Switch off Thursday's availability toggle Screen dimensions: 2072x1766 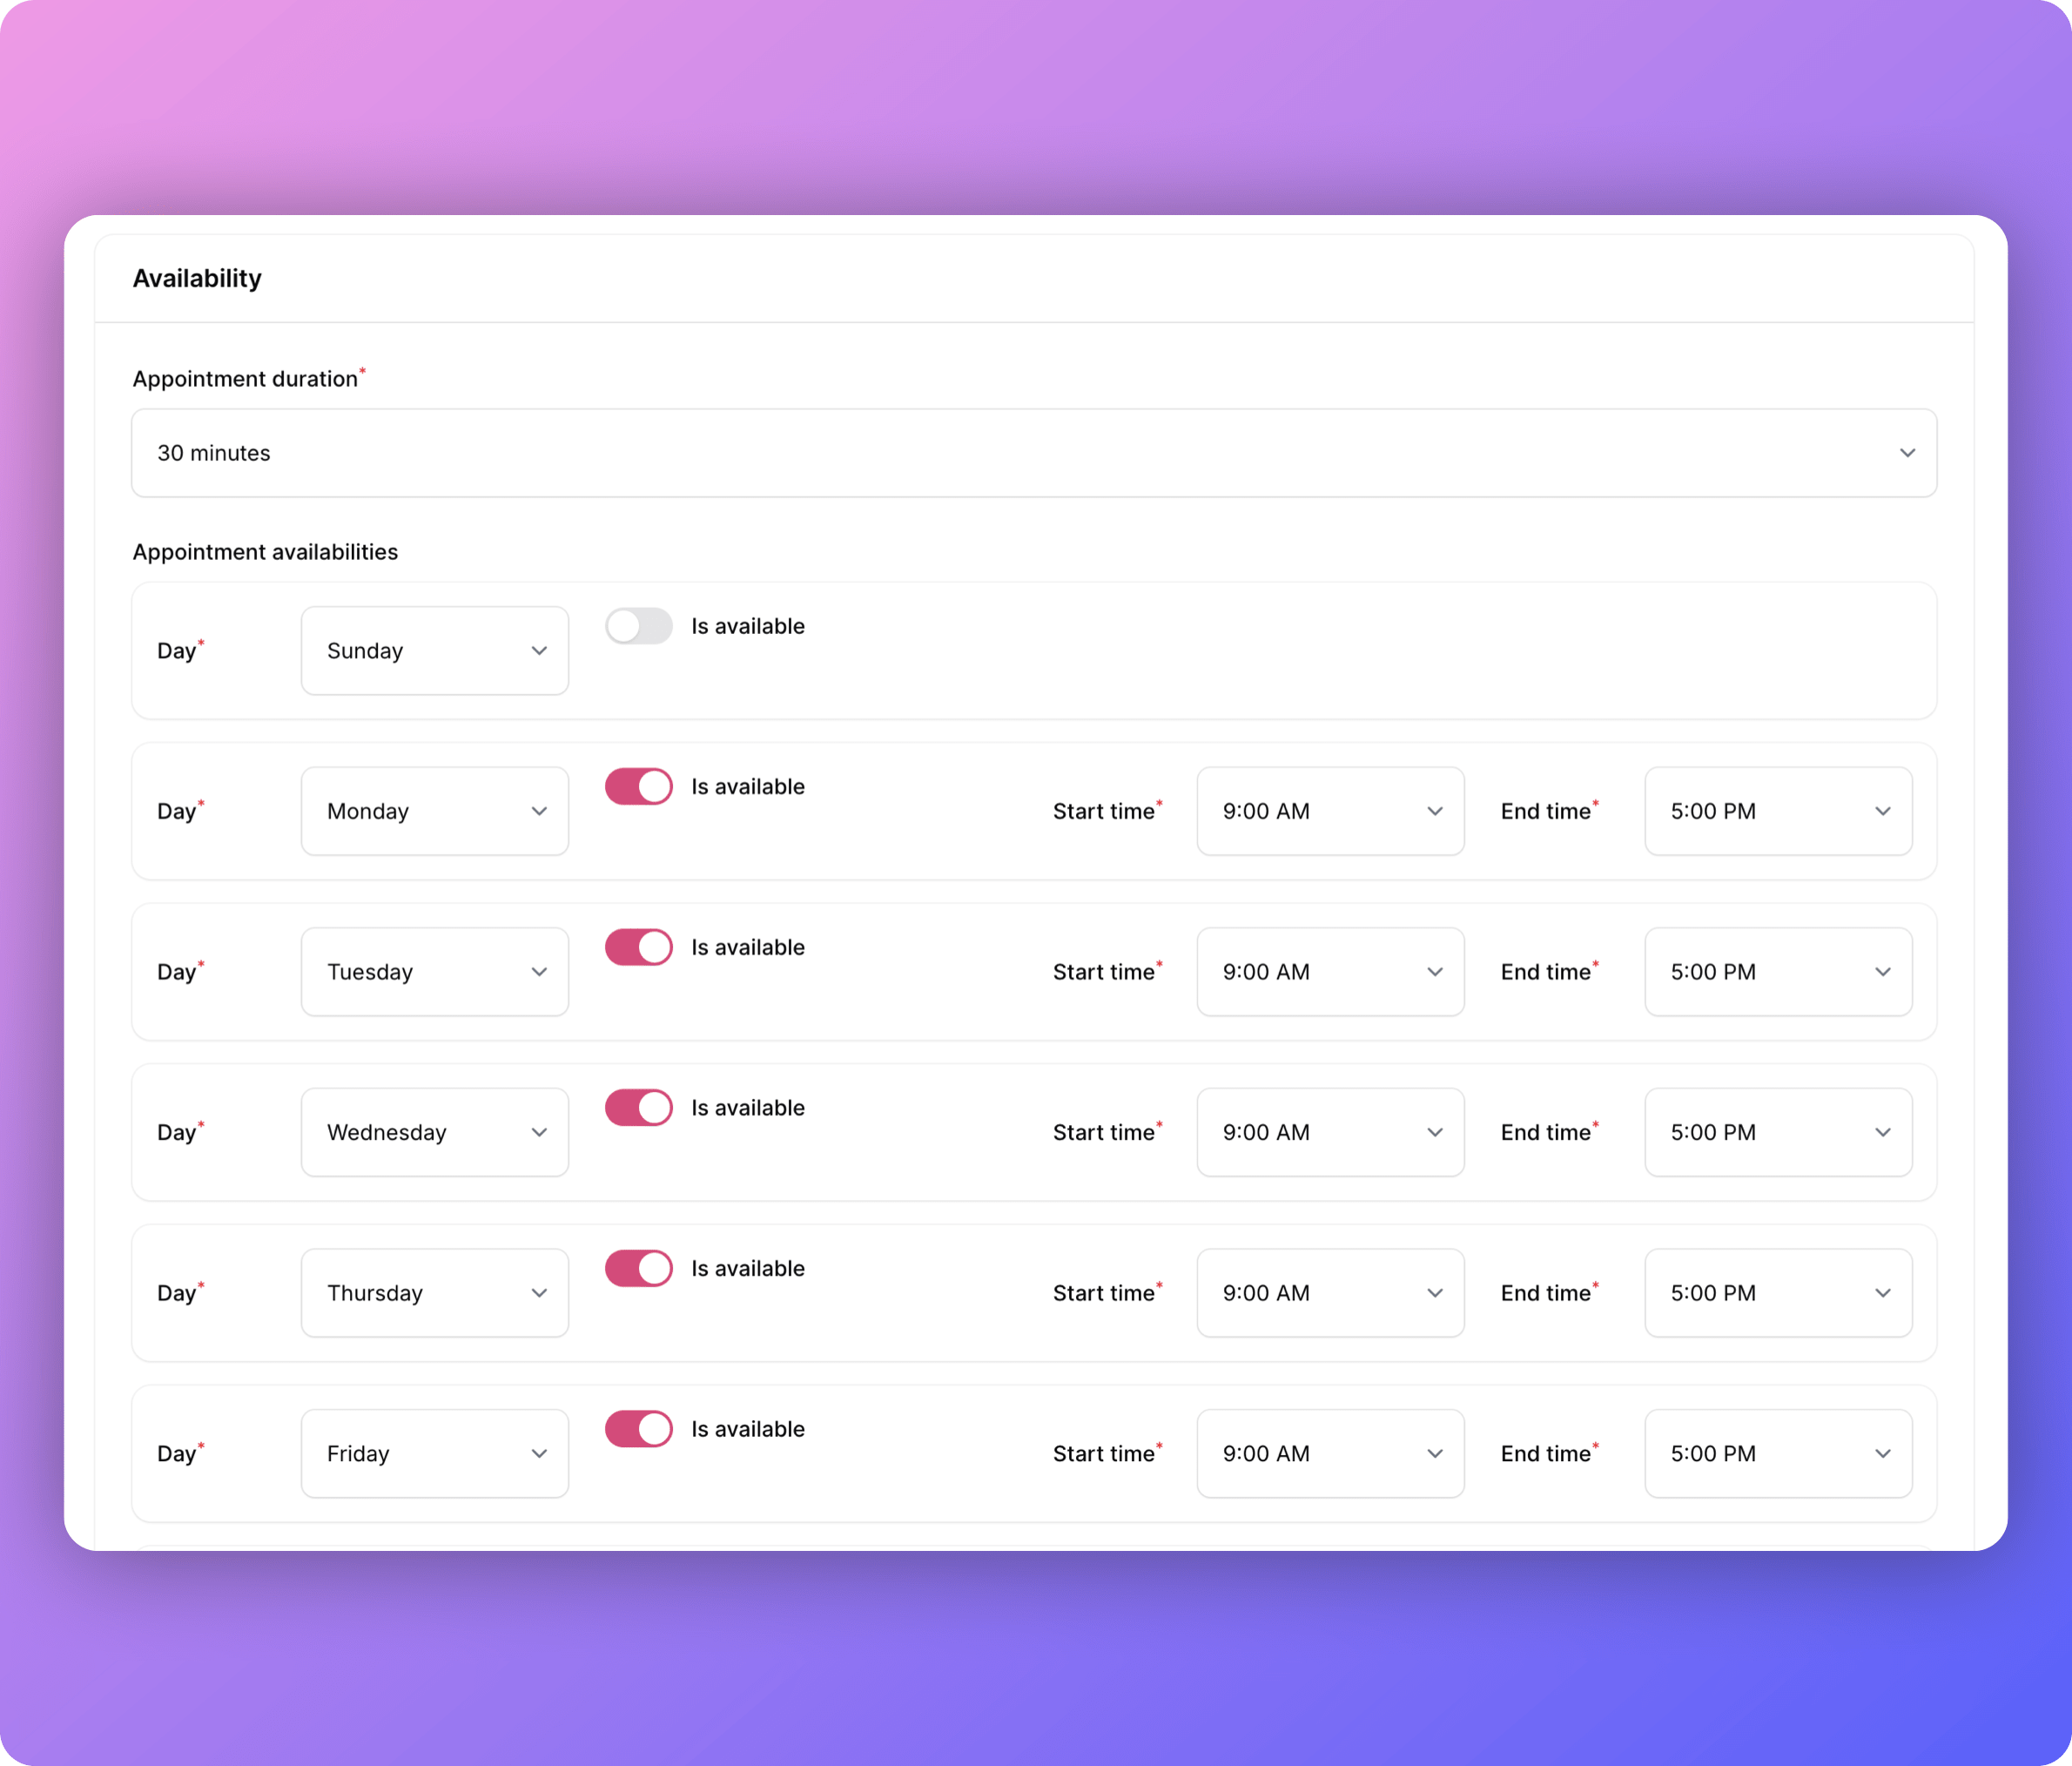point(638,1268)
